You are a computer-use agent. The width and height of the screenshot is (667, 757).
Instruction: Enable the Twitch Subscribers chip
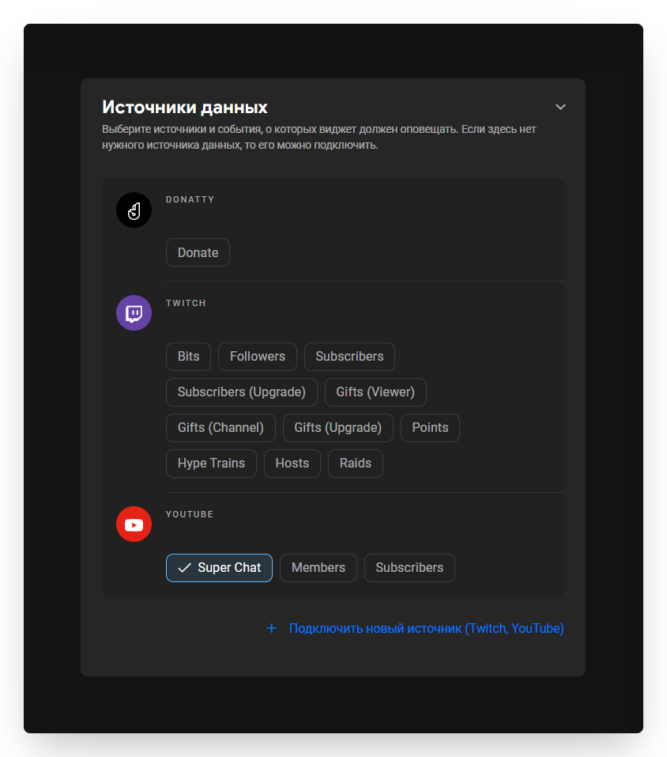point(349,357)
